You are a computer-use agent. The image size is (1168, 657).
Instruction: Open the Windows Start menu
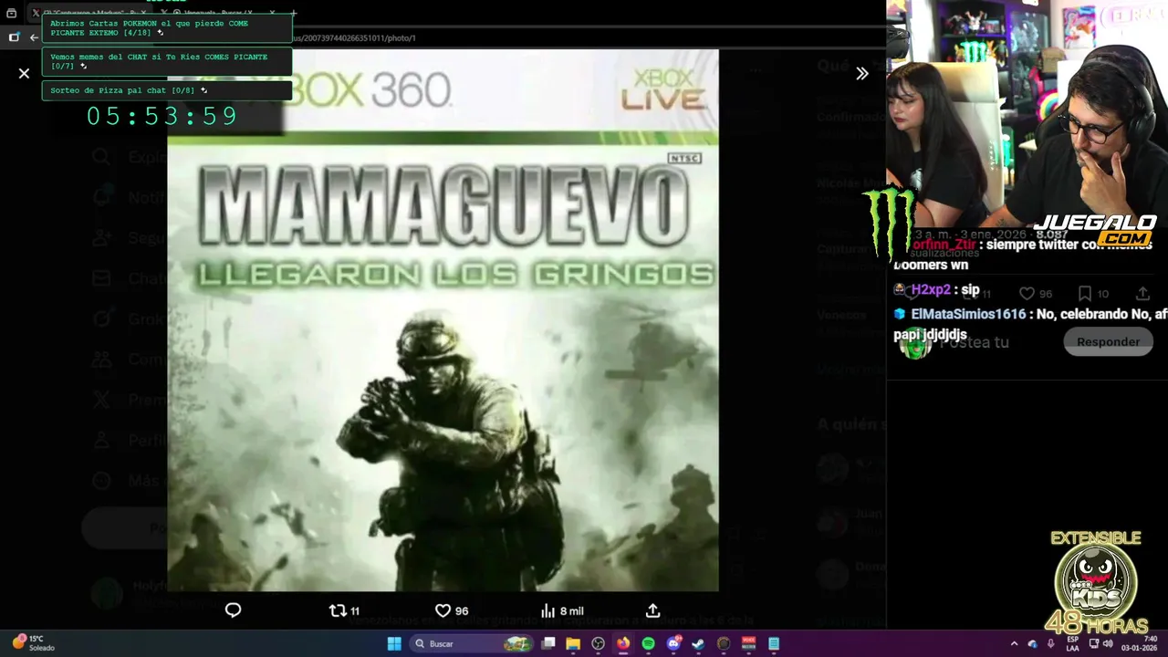(x=394, y=643)
